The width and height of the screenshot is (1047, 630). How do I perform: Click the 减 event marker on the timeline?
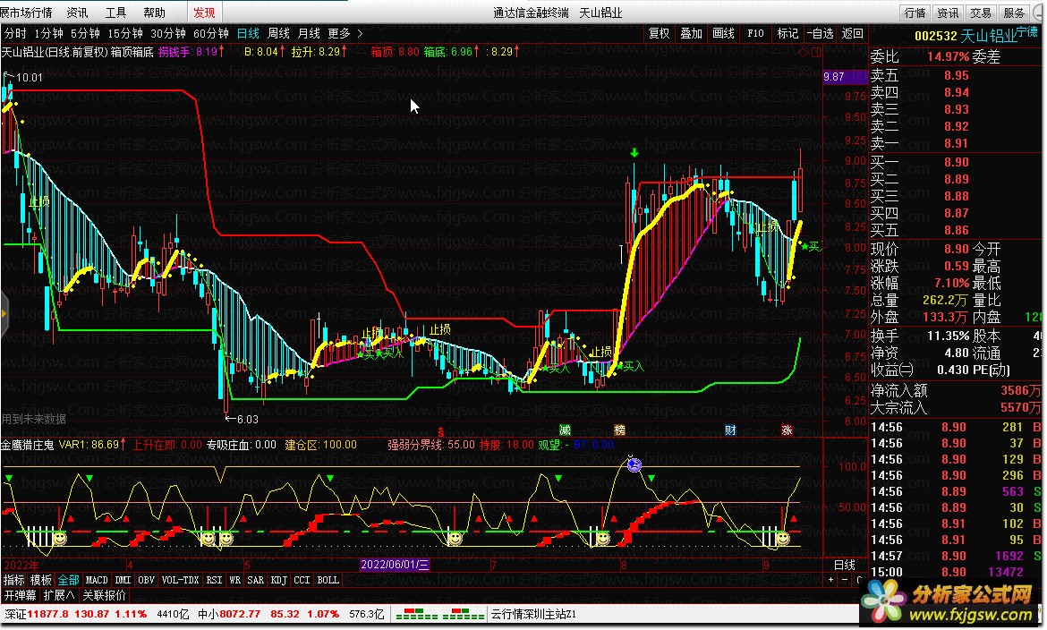tap(565, 430)
